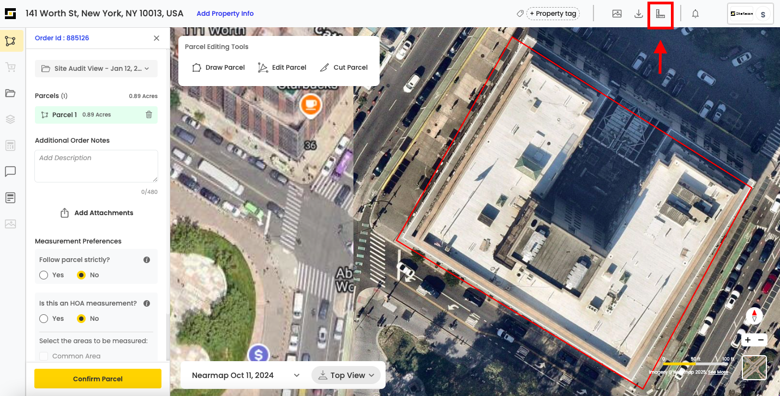Open the image gallery icon in sidebar
Image resolution: width=780 pixels, height=396 pixels.
pos(10,224)
